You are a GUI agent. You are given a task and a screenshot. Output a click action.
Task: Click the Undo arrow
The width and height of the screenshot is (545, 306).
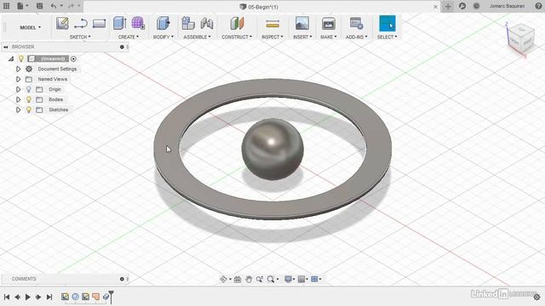click(x=53, y=6)
